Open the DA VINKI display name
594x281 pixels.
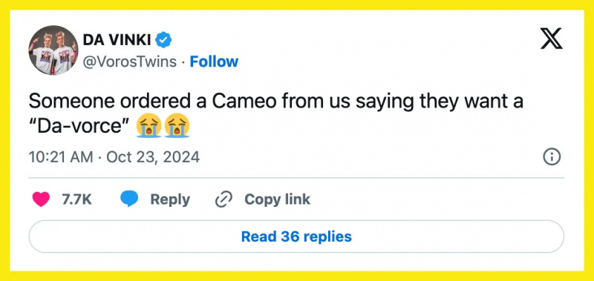pos(117,40)
